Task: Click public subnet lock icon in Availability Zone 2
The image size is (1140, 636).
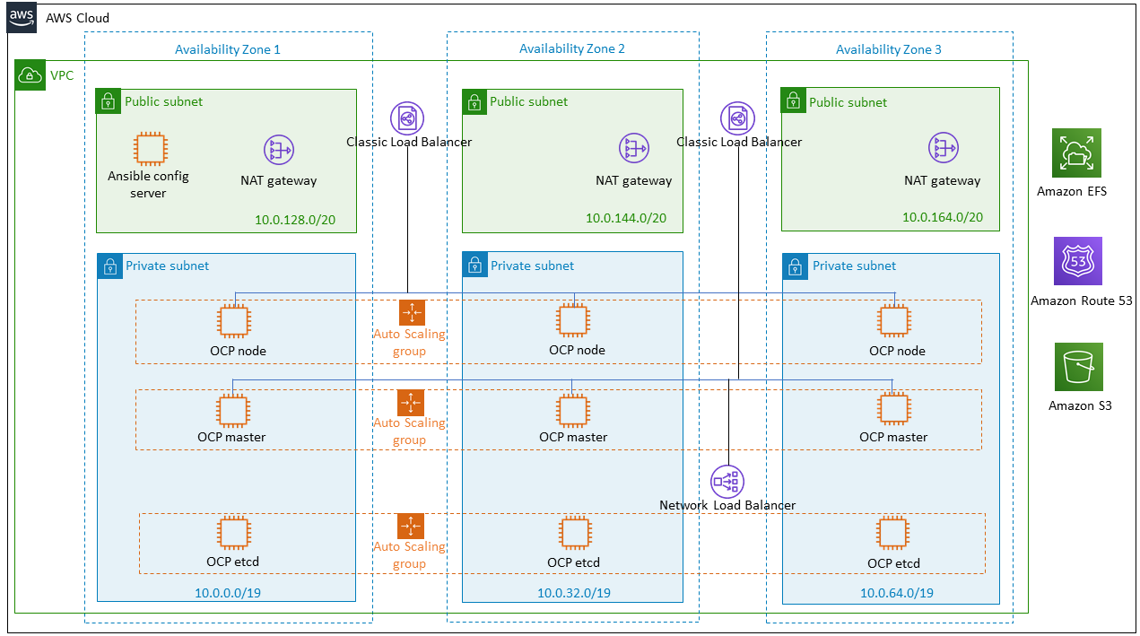Action: 474,101
